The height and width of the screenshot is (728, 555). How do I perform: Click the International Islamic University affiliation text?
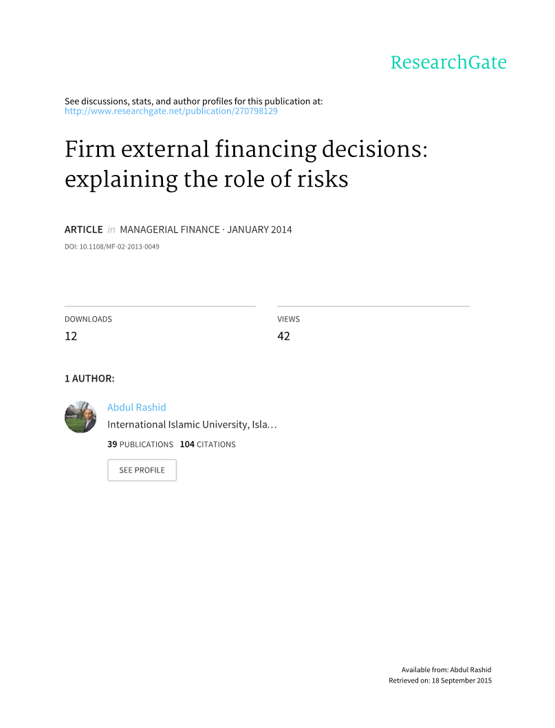[192, 425]
